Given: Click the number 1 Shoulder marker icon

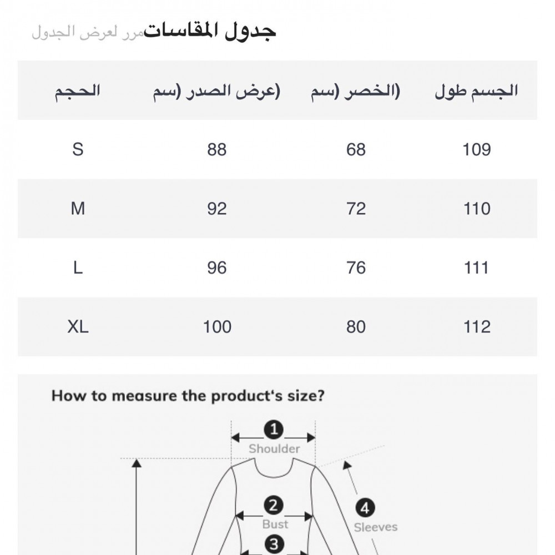Looking at the screenshot, I should coord(273,430).
